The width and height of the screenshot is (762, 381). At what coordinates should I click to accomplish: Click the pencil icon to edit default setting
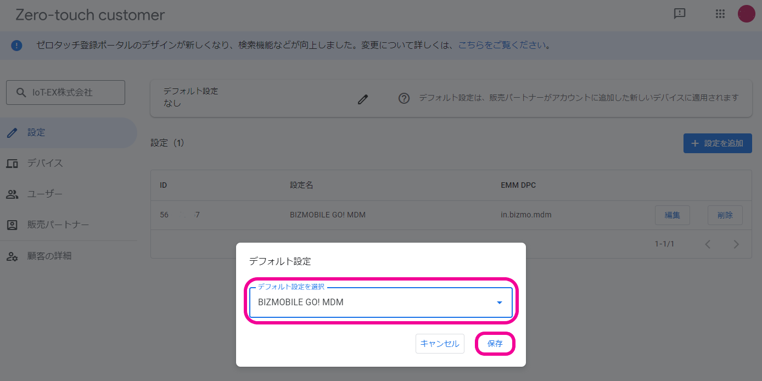tap(362, 99)
